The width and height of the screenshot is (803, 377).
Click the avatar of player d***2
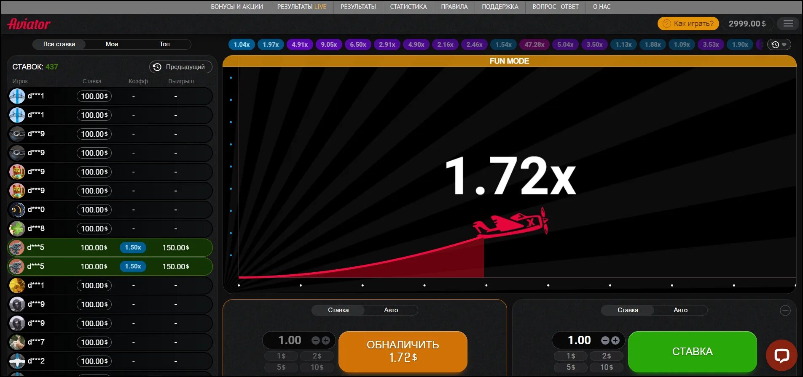tap(17, 361)
